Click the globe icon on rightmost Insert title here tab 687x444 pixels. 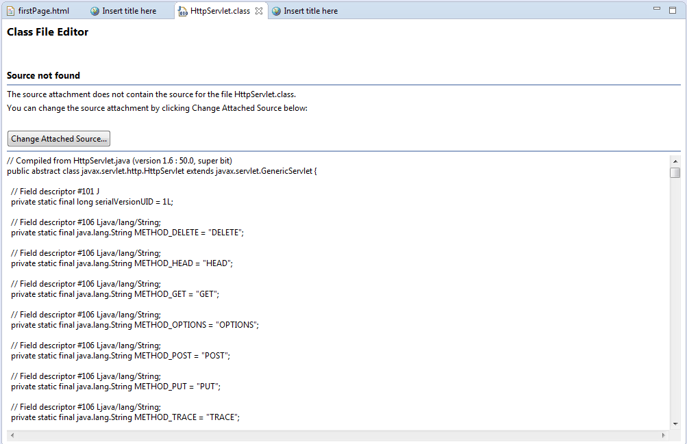[x=275, y=11]
